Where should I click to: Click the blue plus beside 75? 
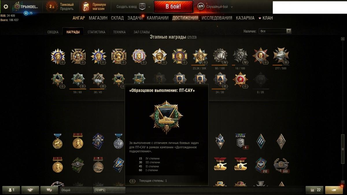pos(26,13)
